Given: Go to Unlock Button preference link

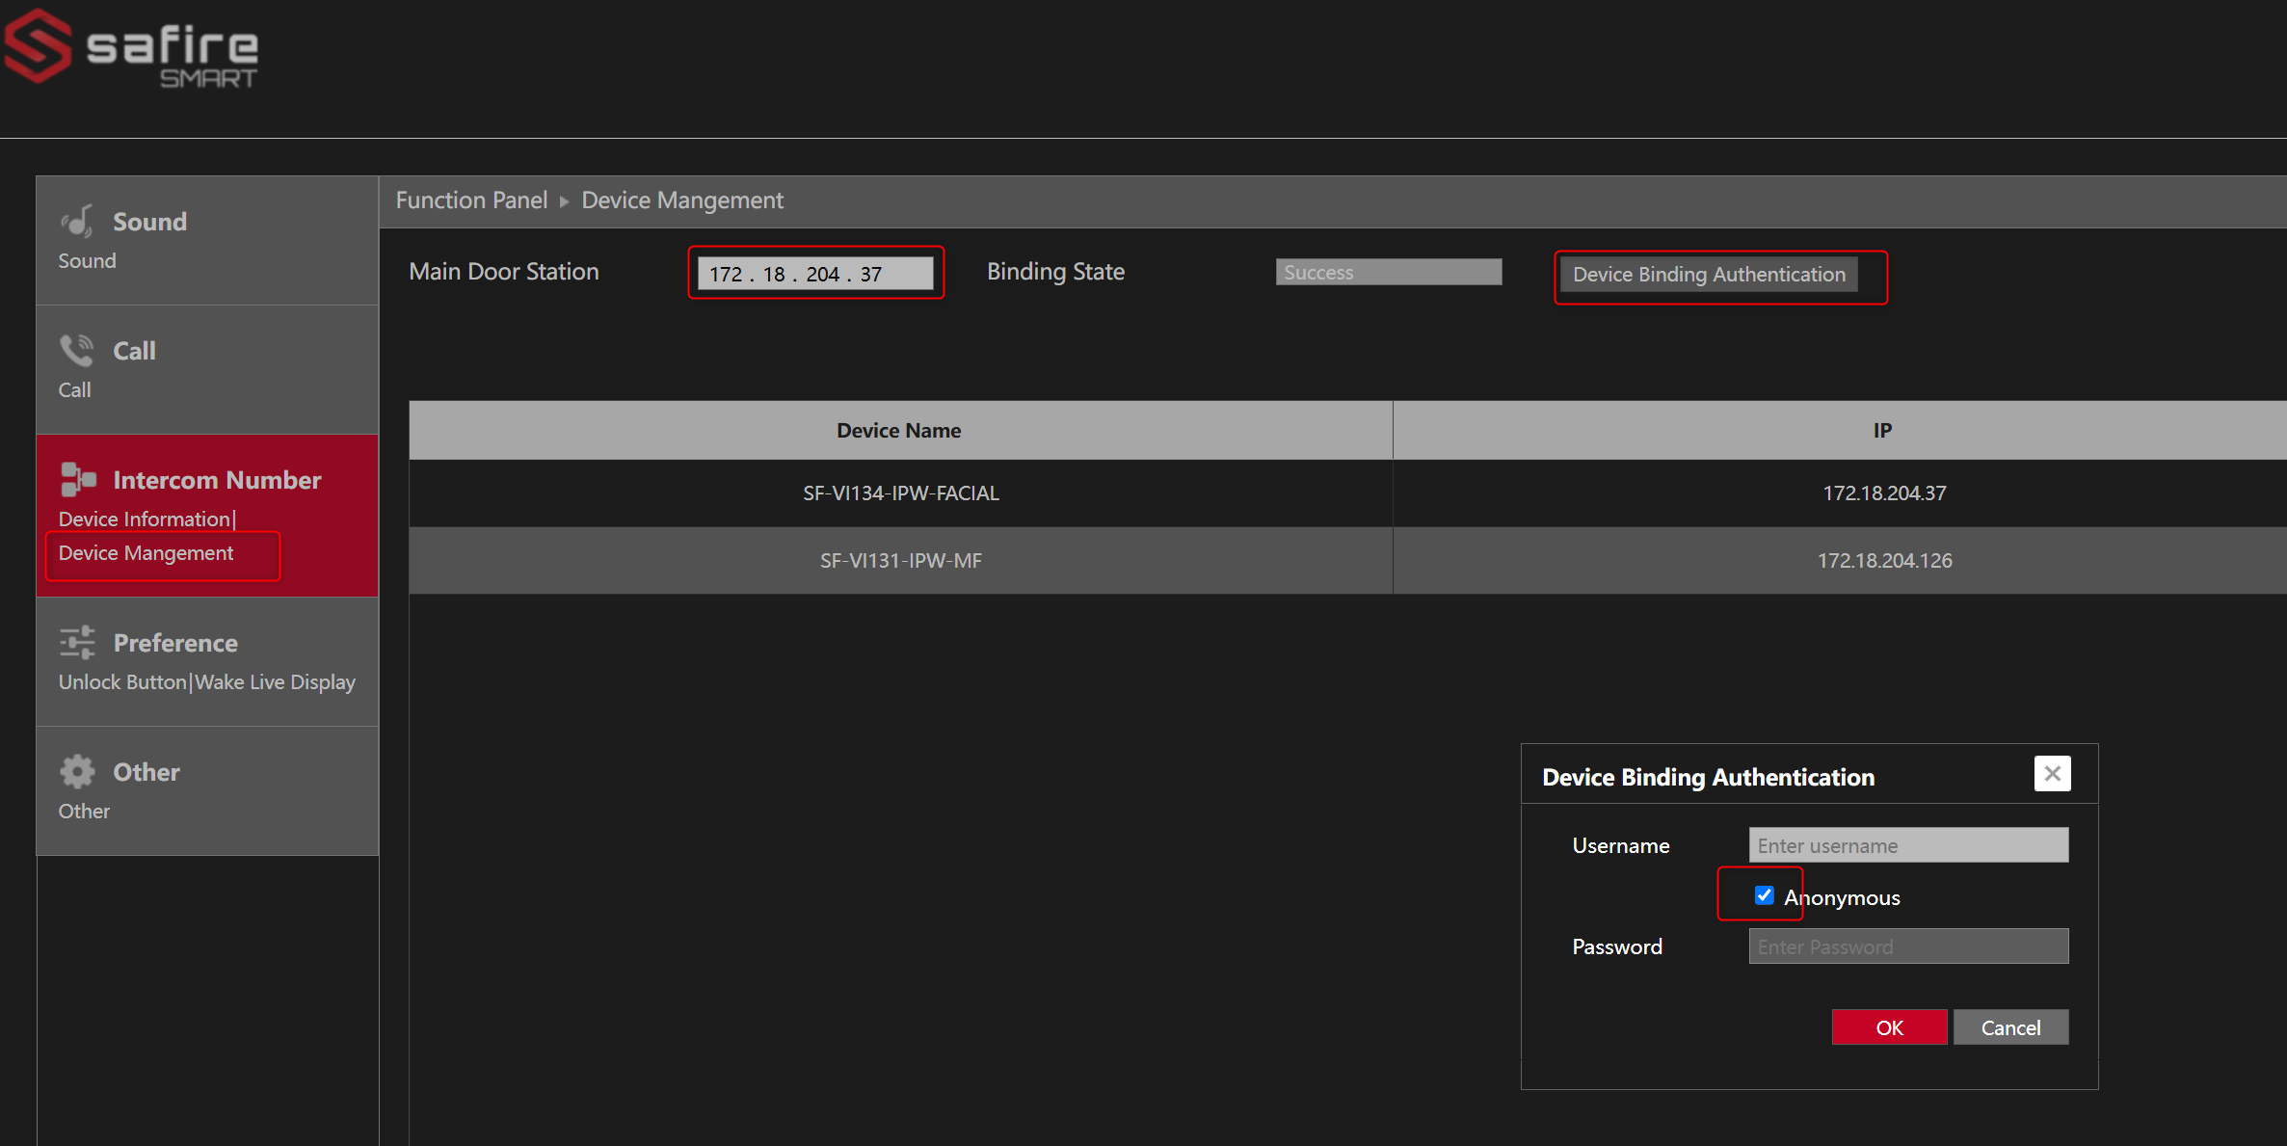Looking at the screenshot, I should [122, 682].
